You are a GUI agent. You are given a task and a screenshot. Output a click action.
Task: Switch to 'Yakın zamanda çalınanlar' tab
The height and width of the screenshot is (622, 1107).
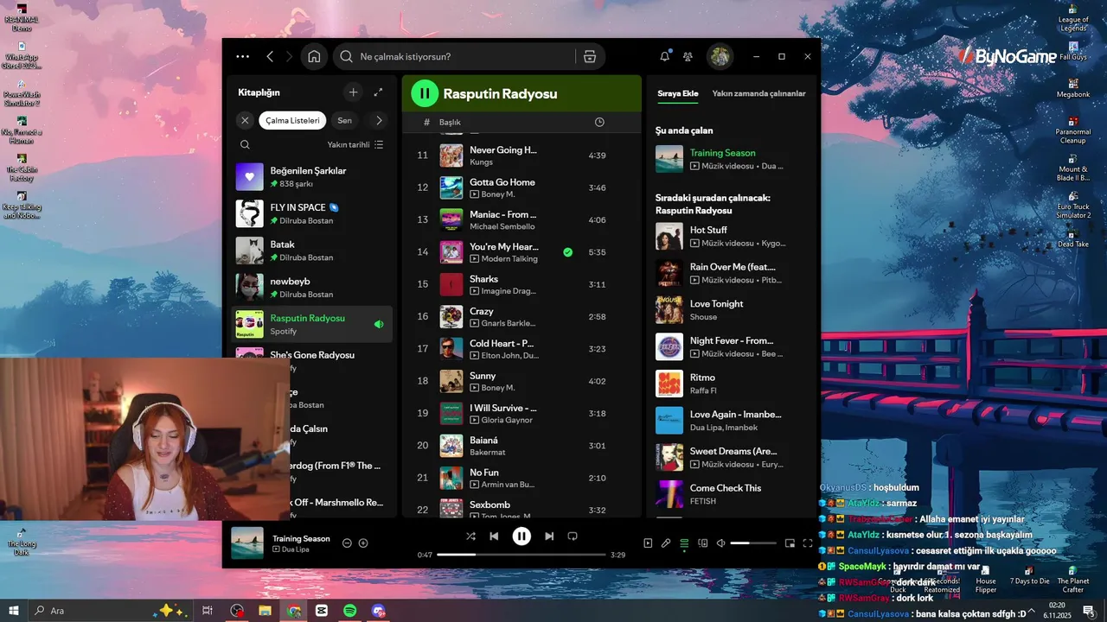(758, 93)
